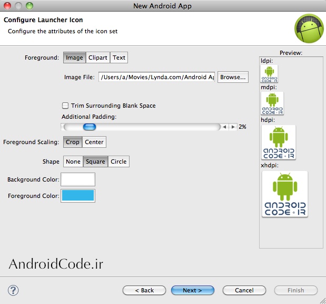
Task: Click the Preview: label
Action: [x=291, y=53]
